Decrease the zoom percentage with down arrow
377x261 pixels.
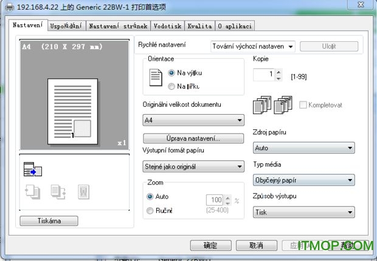coord(227,203)
